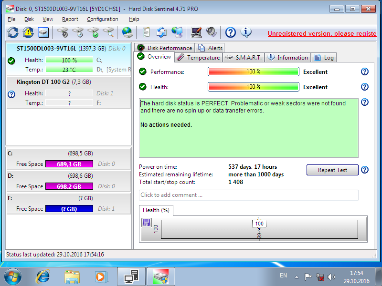Viewport: 382px width, 286px height.
Task: Open the report notepad toolbar icon
Action: [x=146, y=32]
